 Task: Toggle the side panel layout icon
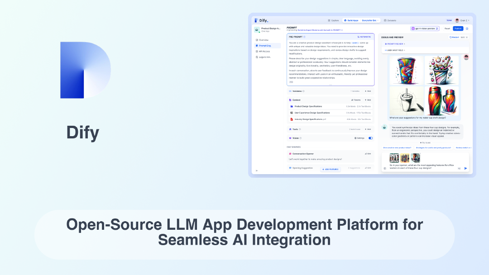(467, 28)
